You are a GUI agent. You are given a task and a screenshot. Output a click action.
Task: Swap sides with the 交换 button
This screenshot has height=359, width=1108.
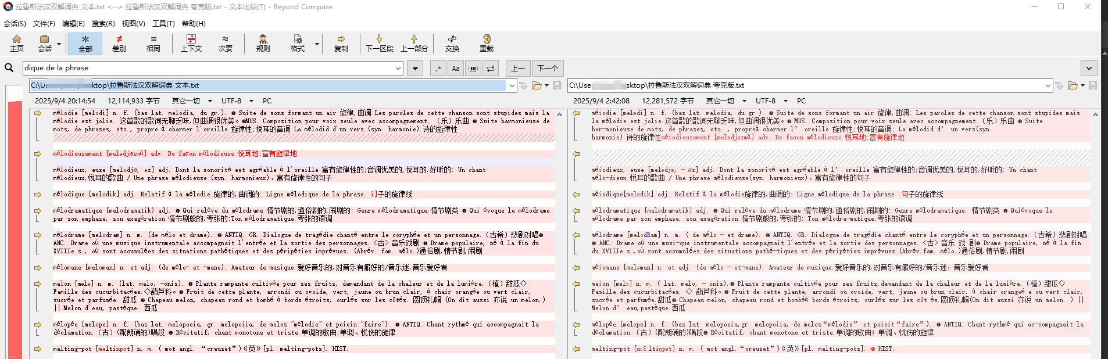click(x=452, y=44)
